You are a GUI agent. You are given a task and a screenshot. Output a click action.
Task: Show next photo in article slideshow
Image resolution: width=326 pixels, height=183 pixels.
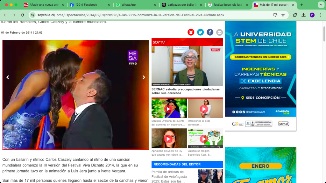pos(144,77)
